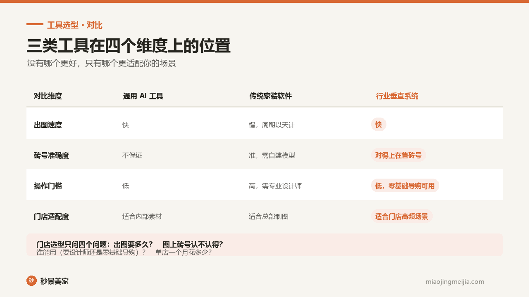This screenshot has height=297, width=529.
Task: Select the 适合门店高频场景 pill badge
Action: [402, 216]
